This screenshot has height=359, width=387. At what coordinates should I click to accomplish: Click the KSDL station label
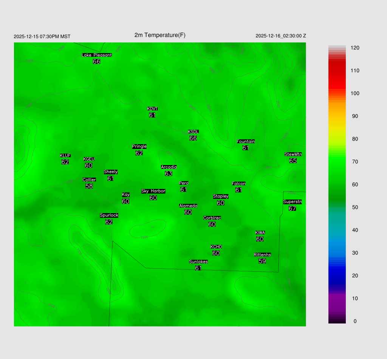tap(193, 132)
